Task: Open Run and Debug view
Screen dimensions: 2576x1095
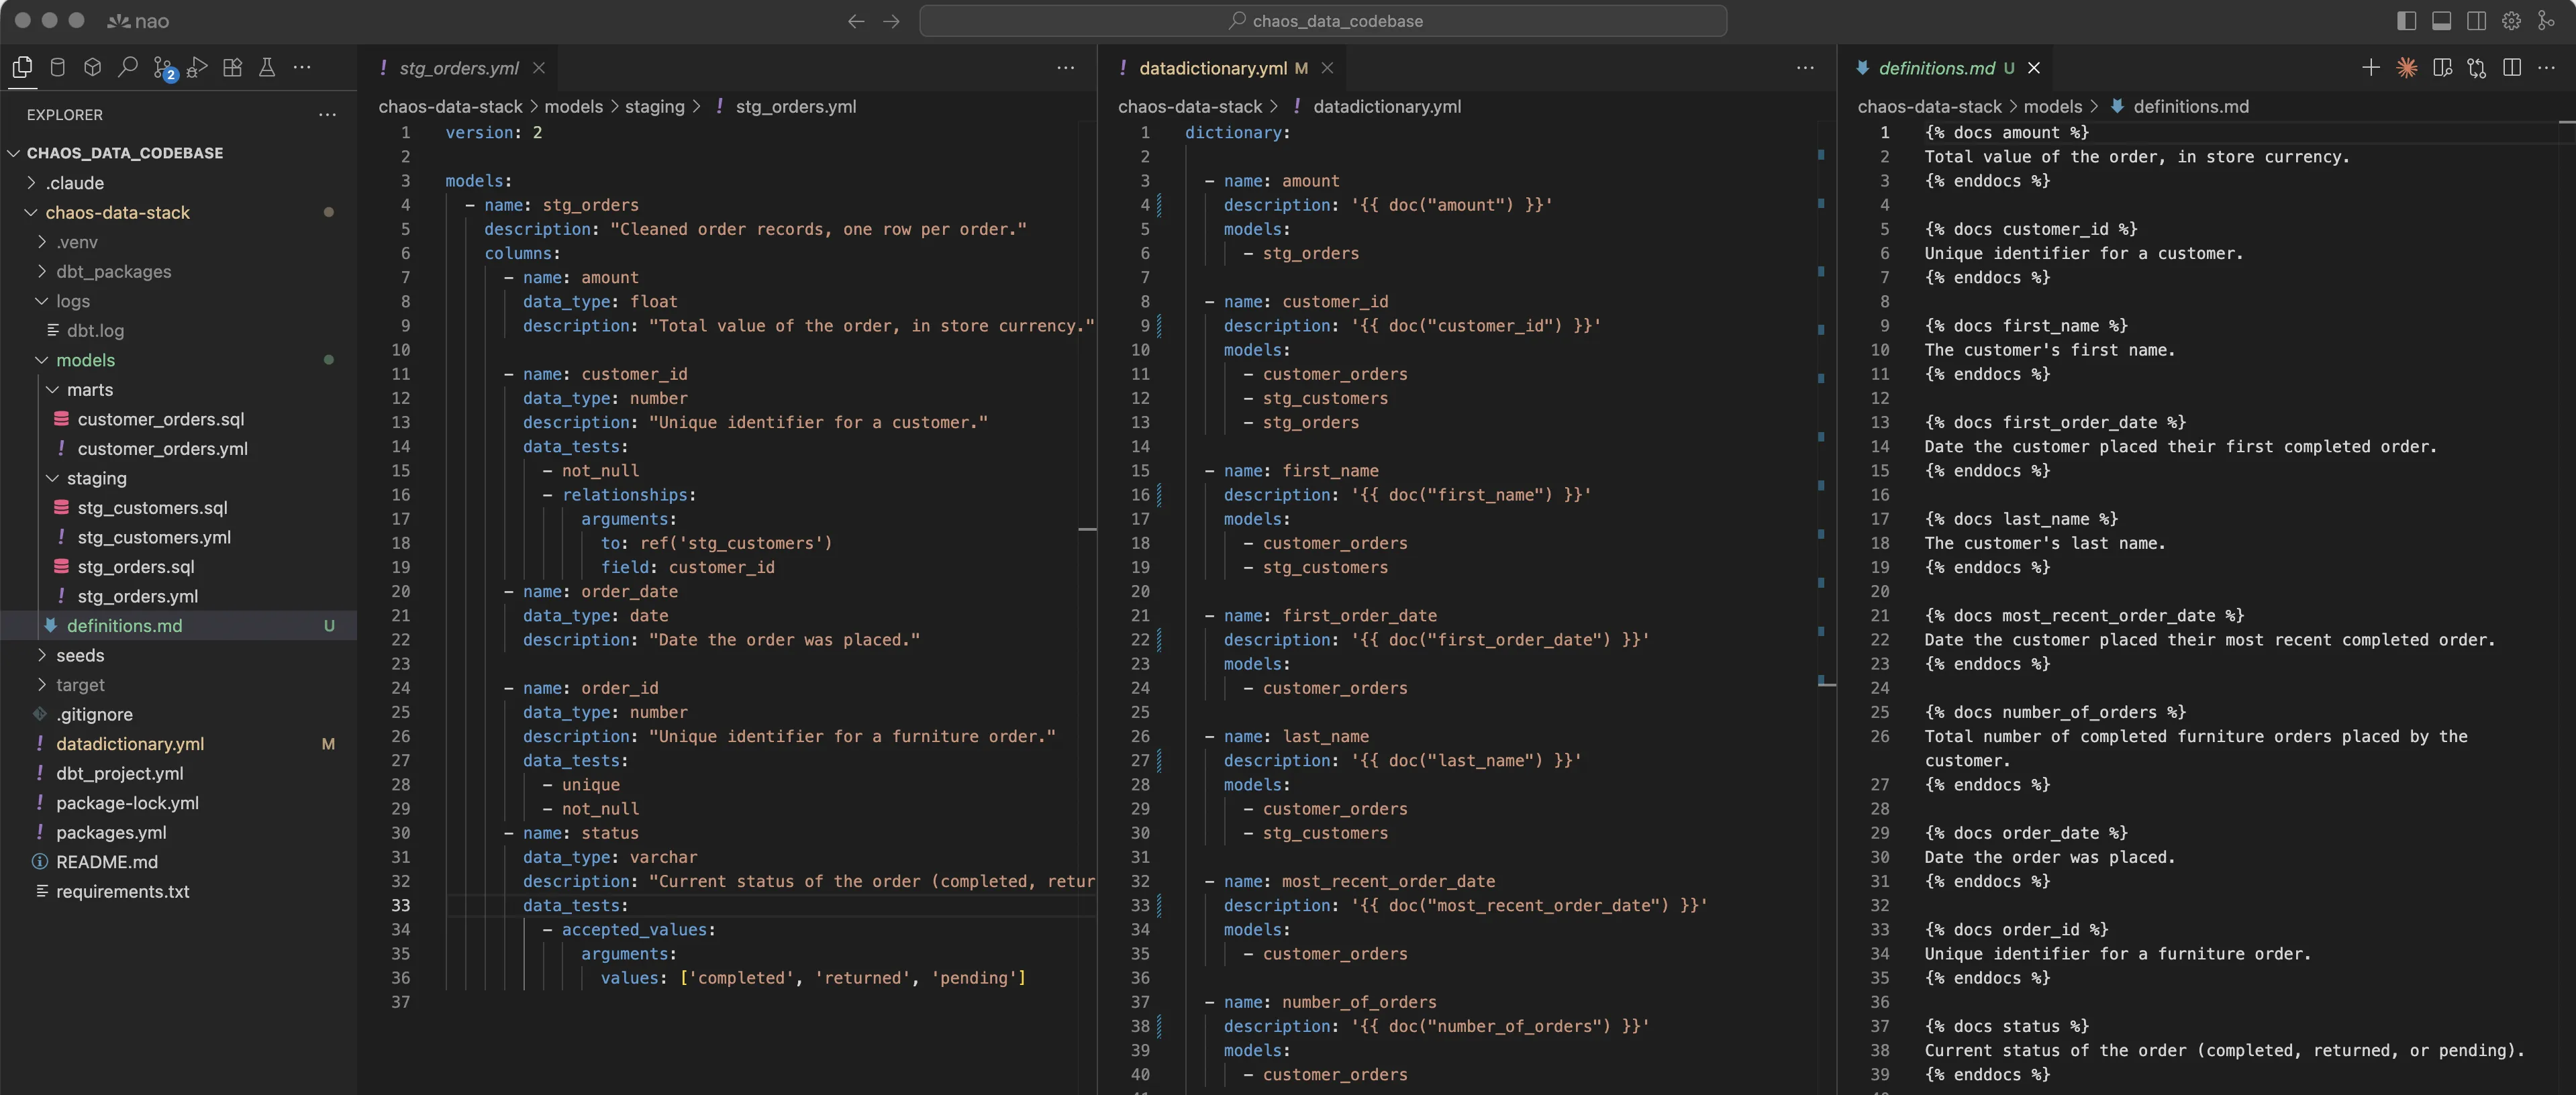Action: pos(197,67)
